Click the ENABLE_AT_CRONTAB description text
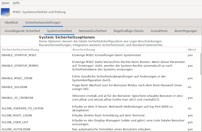 coord(128,98)
